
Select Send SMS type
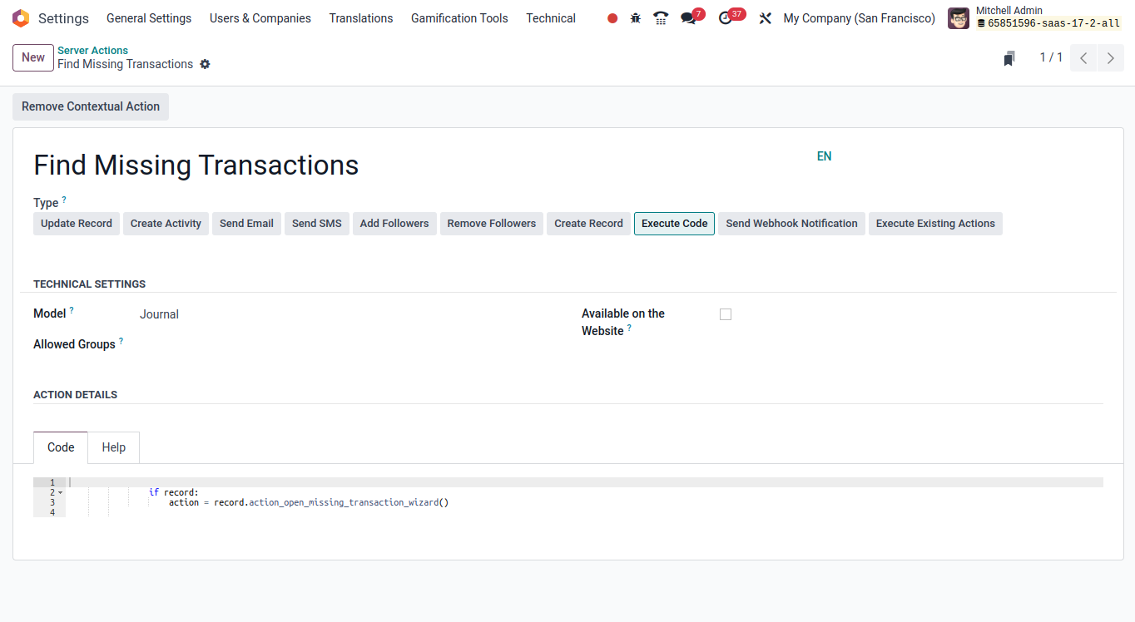coord(317,224)
